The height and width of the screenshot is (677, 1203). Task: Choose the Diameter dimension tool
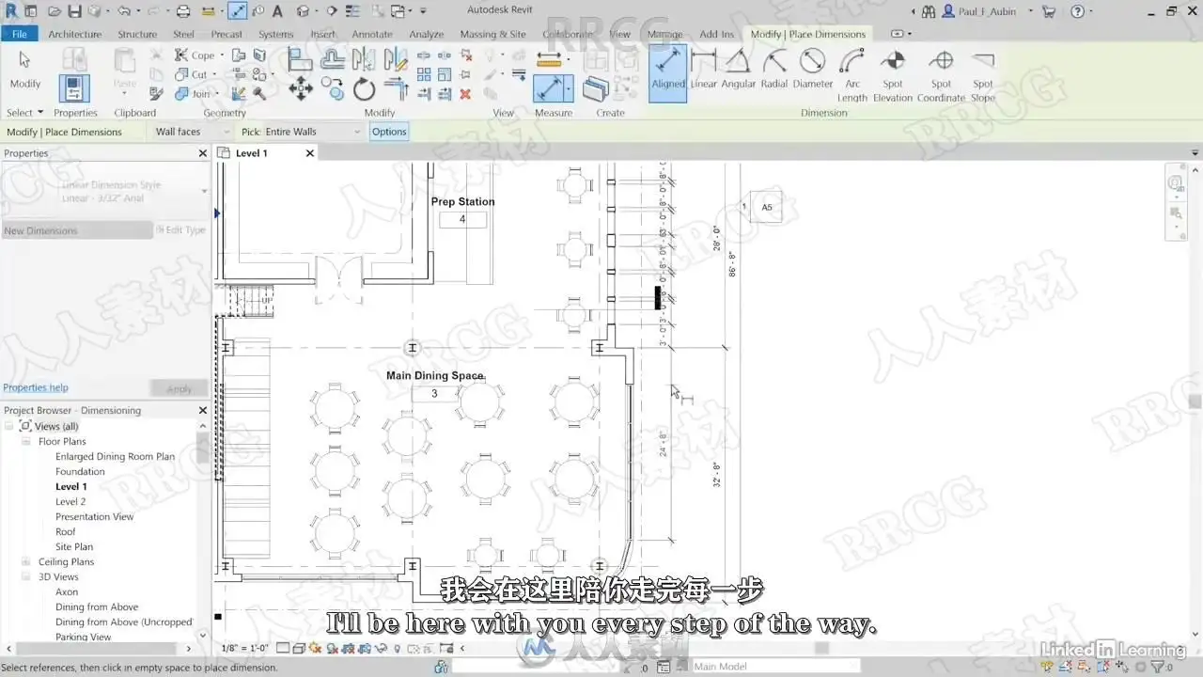tap(813, 70)
